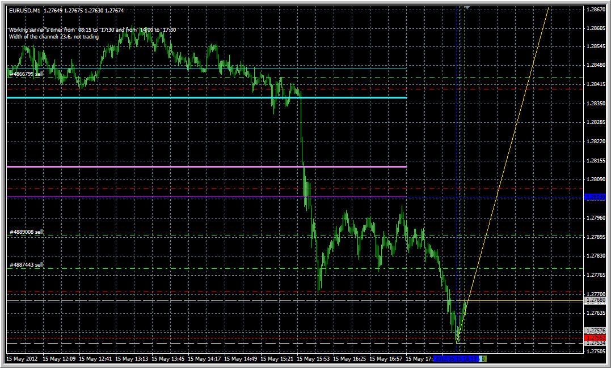Click the "15 May 16:57" time axis label
The height and width of the screenshot is (368, 611).
coord(386,359)
